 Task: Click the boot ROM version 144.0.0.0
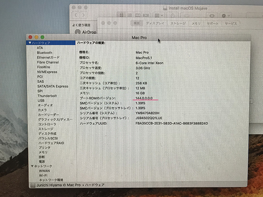[144, 98]
